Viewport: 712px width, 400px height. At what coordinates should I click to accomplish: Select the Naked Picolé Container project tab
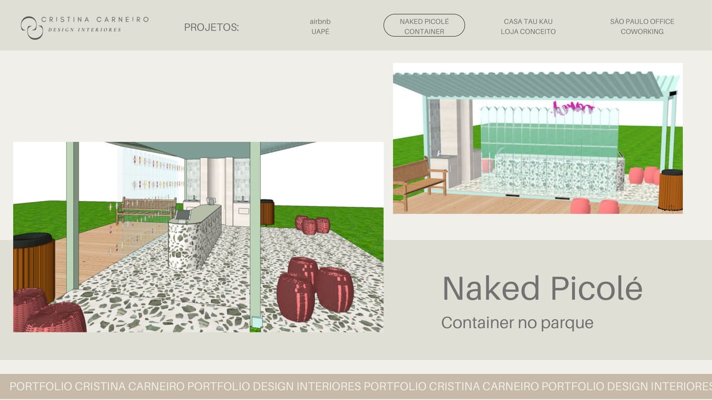tap(424, 26)
